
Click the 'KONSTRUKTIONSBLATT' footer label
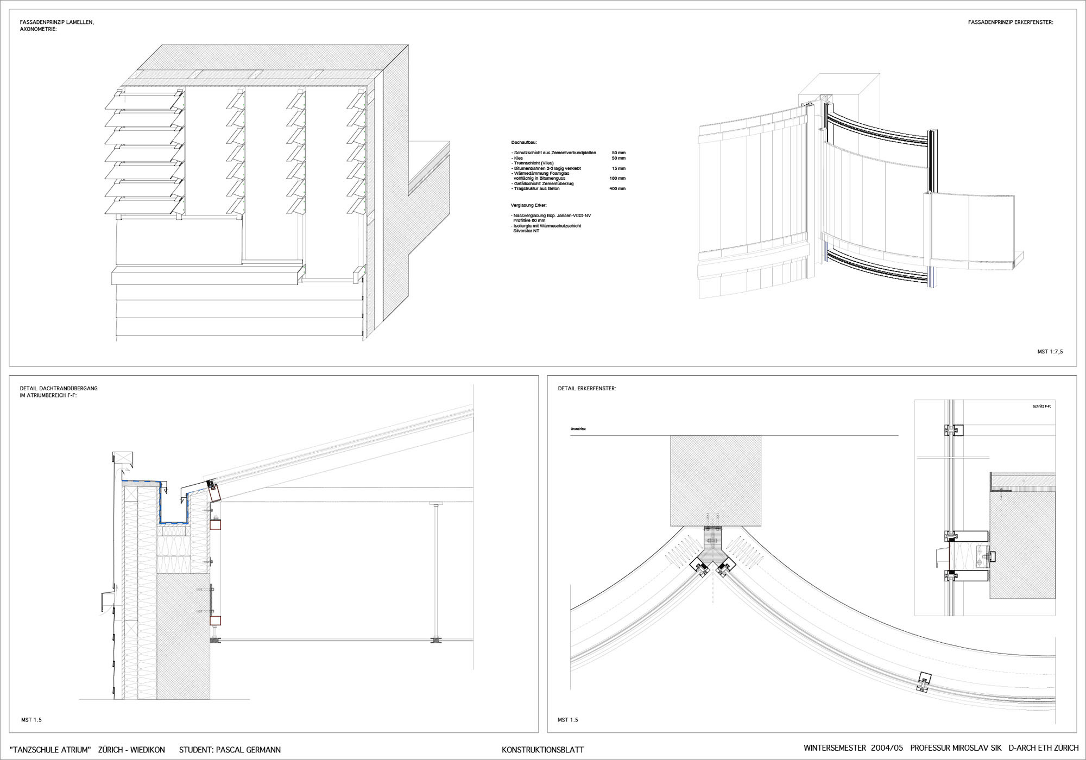542,750
